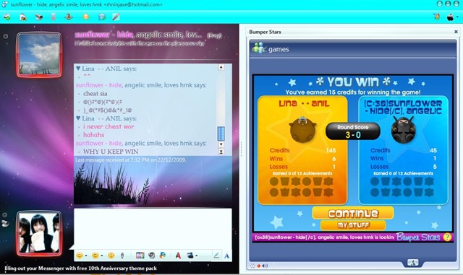Click the colorful Messenger Plus icon

pyautogui.click(x=162, y=256)
